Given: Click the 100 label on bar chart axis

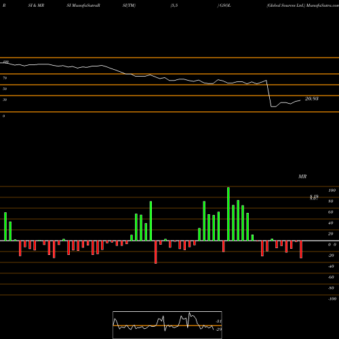Looking at the screenshot, I should (332, 191).
